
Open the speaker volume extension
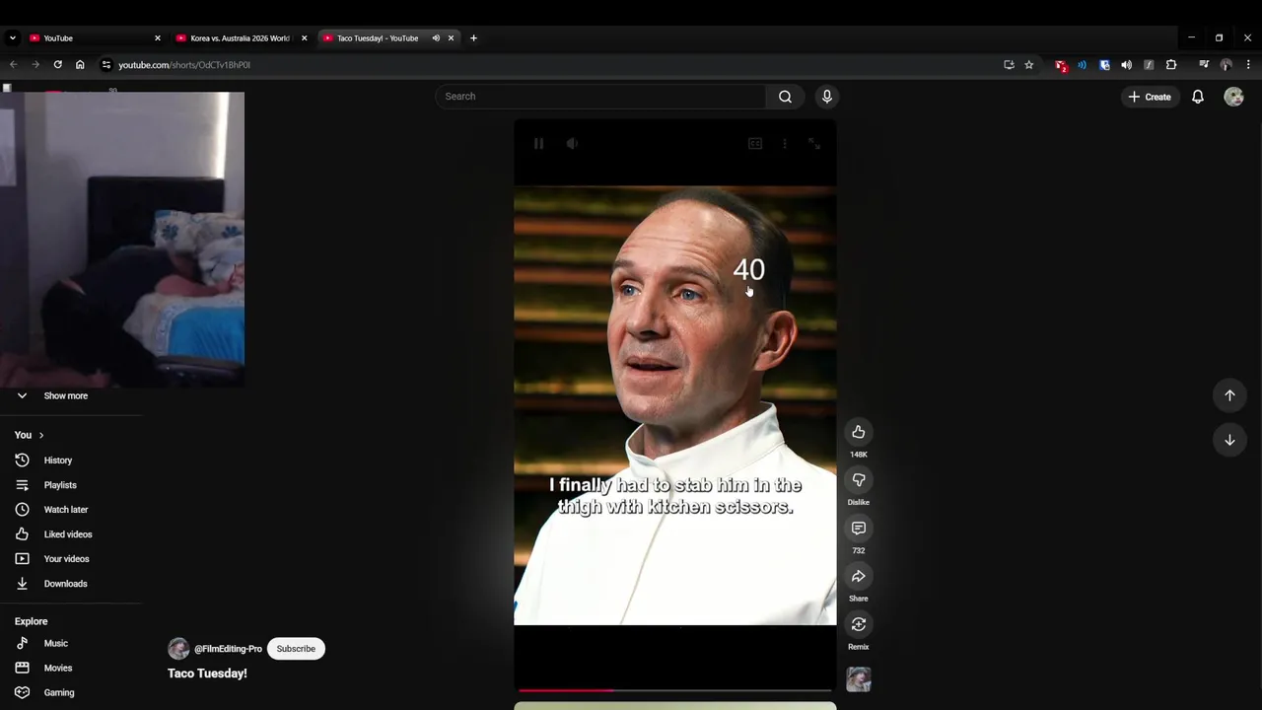(1126, 65)
